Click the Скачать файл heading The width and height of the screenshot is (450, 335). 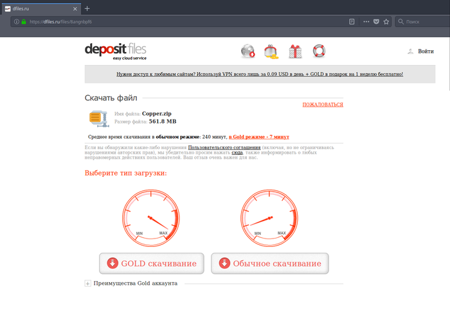tap(111, 98)
